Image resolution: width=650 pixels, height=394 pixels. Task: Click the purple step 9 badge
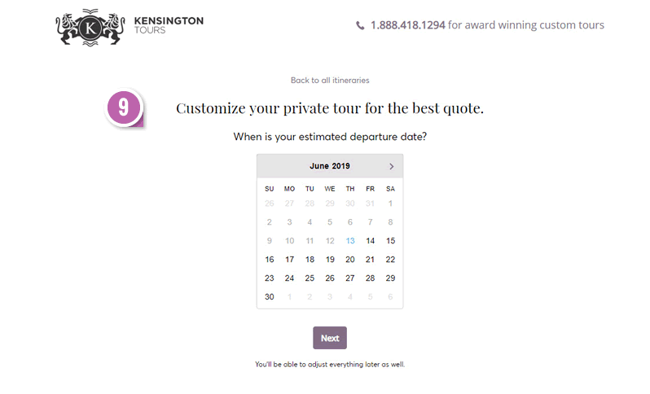pyautogui.click(x=124, y=107)
